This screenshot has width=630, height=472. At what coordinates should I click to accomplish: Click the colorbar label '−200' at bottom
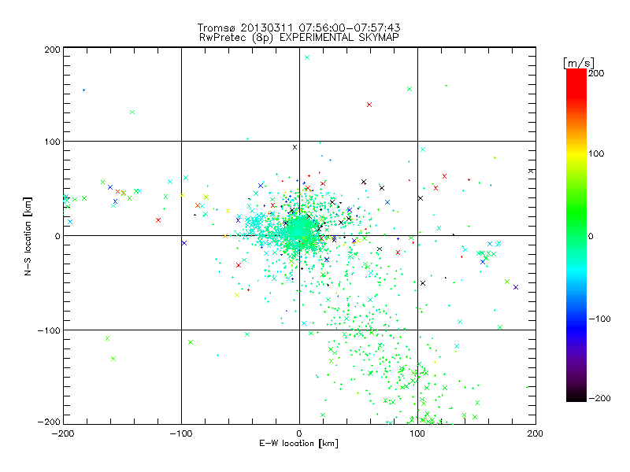point(599,398)
